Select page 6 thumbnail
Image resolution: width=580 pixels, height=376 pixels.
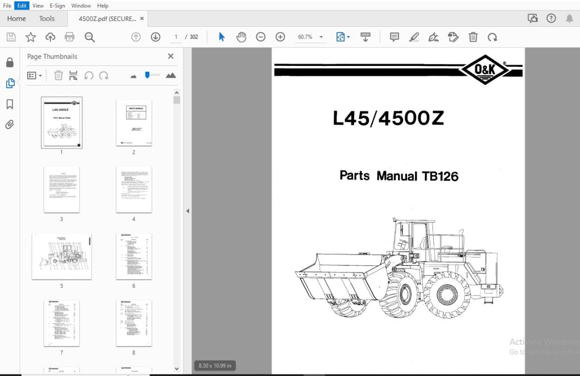click(134, 256)
